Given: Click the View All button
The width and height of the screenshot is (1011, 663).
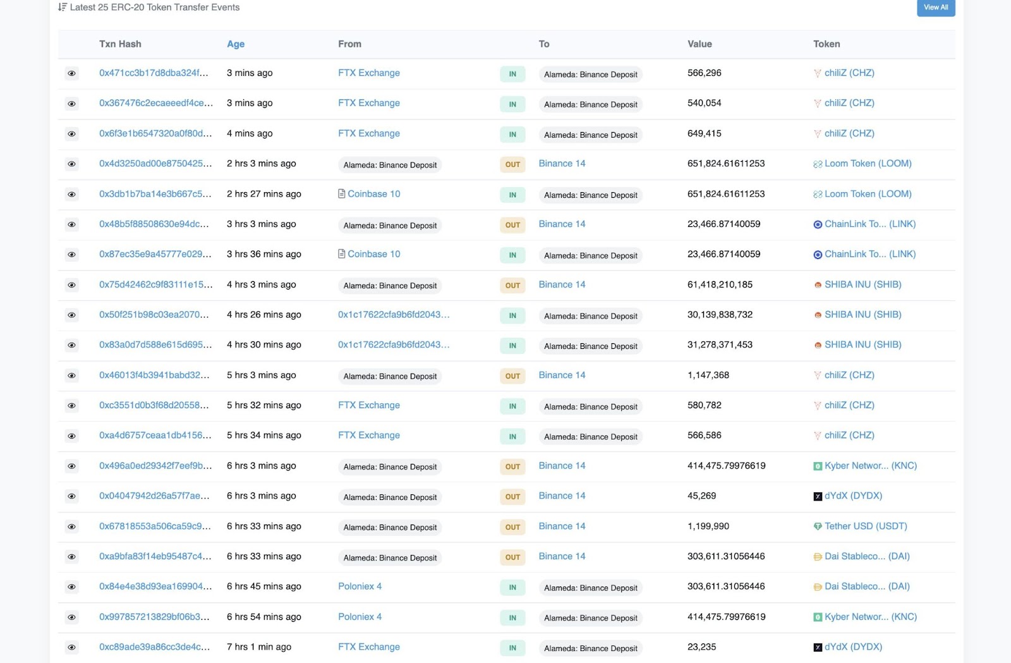Looking at the screenshot, I should (936, 8).
